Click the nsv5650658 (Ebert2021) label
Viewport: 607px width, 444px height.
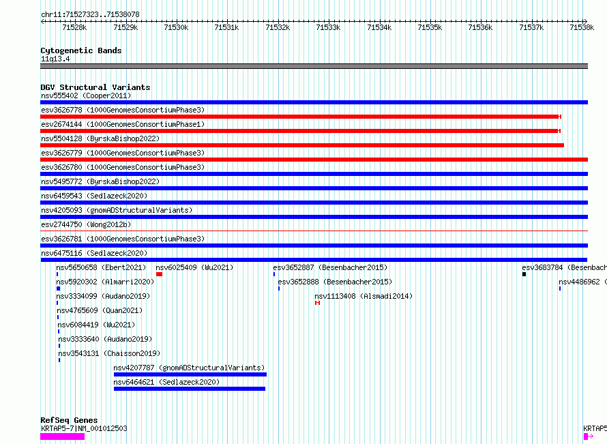pos(101,267)
